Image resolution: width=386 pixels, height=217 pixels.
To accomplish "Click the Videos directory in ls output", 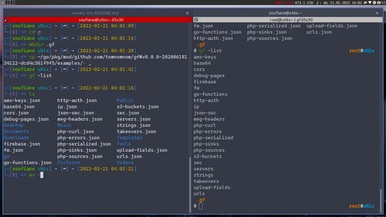I will click(125, 163).
